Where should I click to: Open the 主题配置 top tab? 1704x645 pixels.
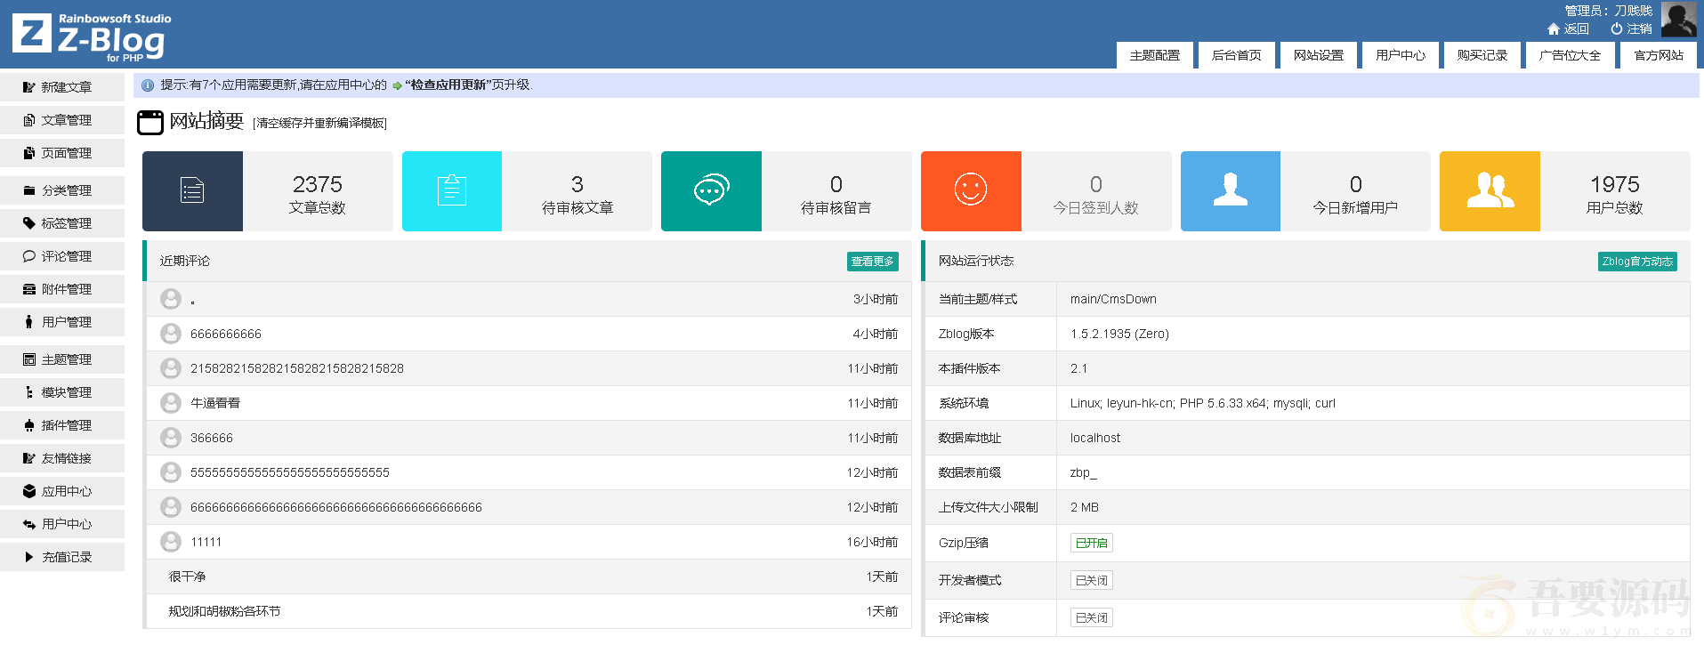click(x=1154, y=55)
